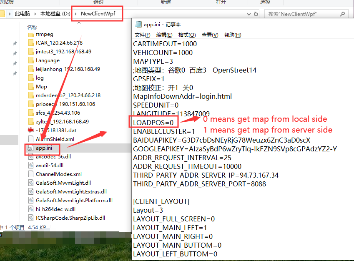Screen dimensions: 354x261
Task: Sort files by 名称 column header
Action: coord(32,28)
